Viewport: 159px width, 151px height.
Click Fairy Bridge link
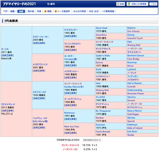coord(133,59)
